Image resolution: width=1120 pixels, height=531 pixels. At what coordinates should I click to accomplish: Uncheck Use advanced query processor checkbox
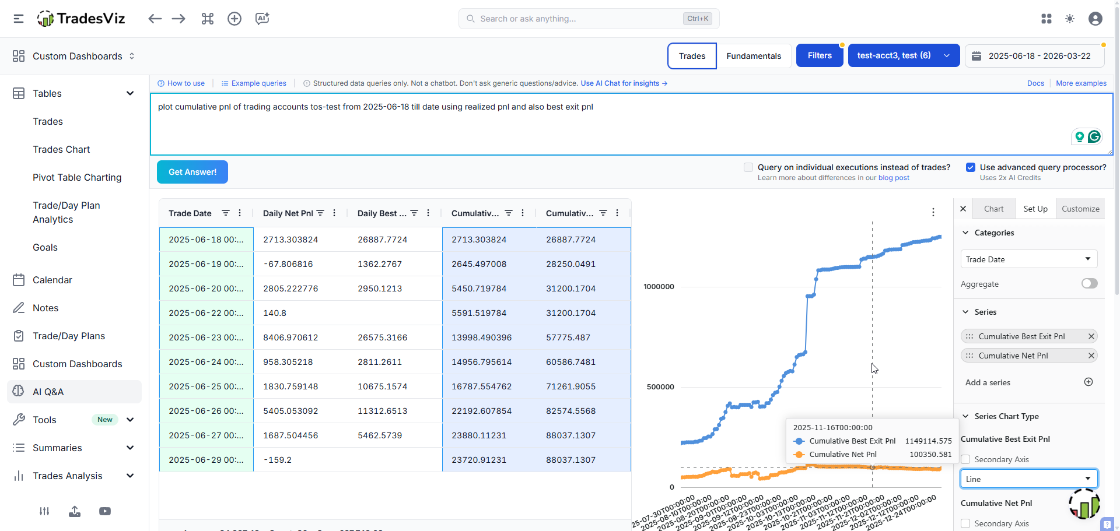coord(971,167)
